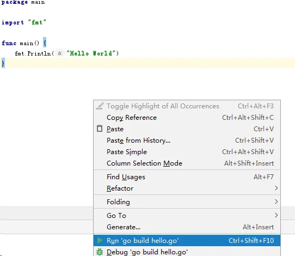This screenshot has width=295, height=256.
Task: Expand the Refactor submenu arrow
Action: [x=276, y=188]
